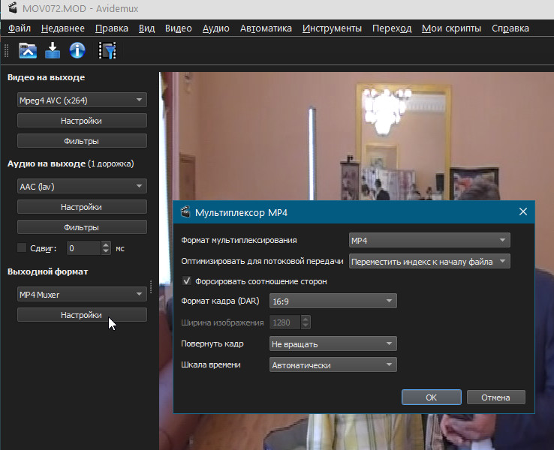Open the Mpeg4 AVC (x264) video codec dropdown

[82, 100]
